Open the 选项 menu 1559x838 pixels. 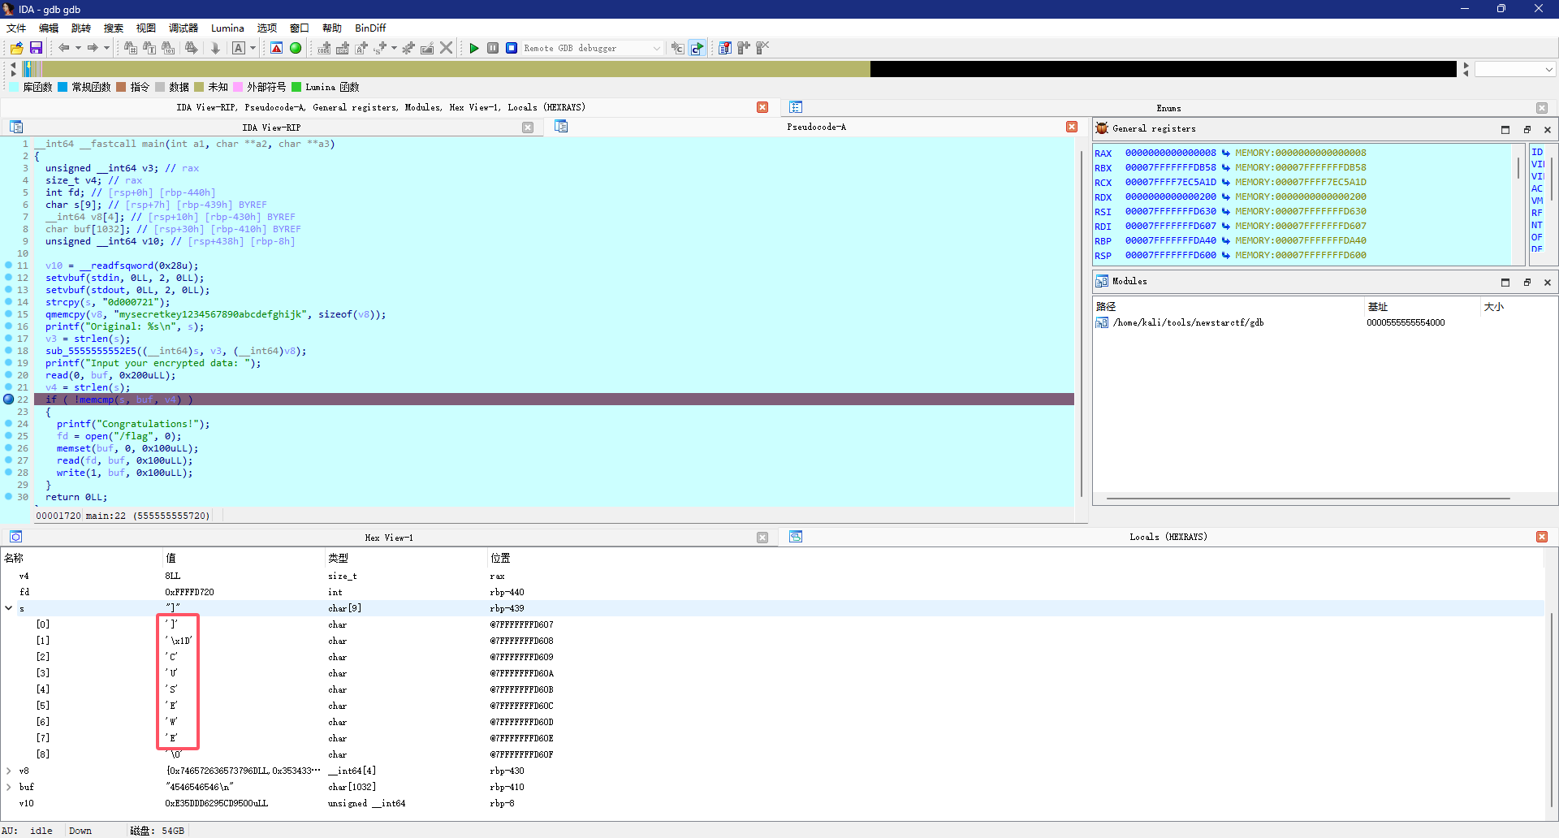coord(267,28)
